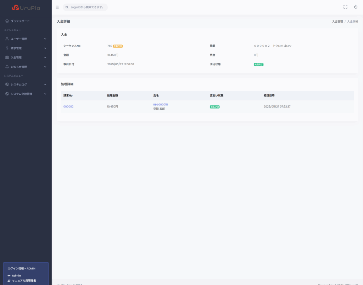Open invoice link 000002
The height and width of the screenshot is (285, 363).
click(x=68, y=106)
